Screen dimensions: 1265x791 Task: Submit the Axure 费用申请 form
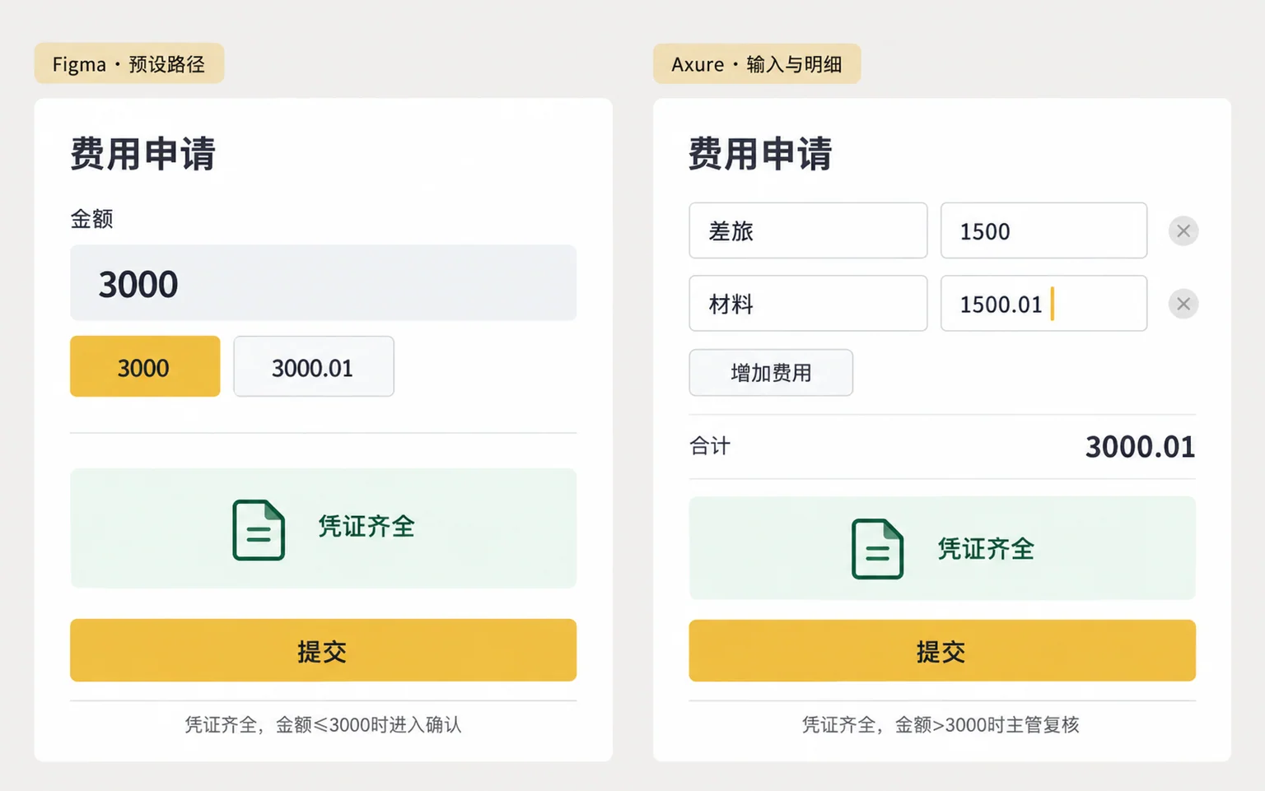pyautogui.click(x=942, y=650)
